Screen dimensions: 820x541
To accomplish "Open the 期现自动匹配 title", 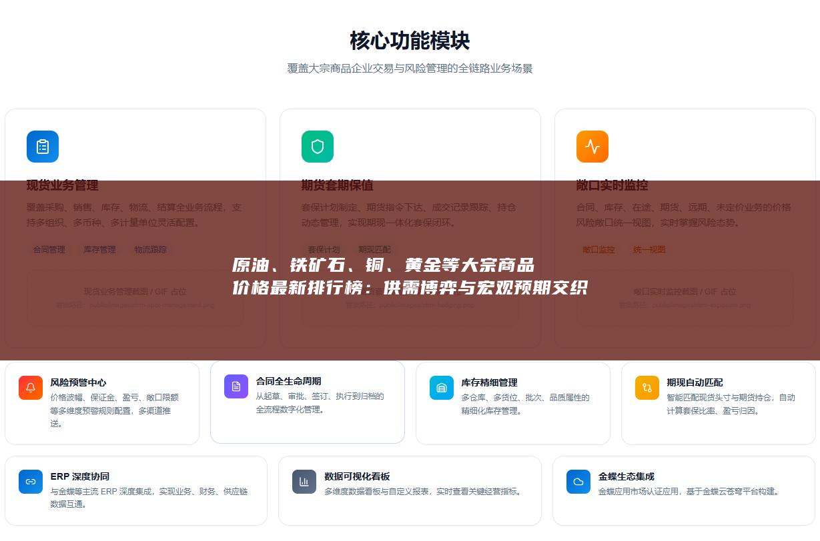I will (x=695, y=382).
